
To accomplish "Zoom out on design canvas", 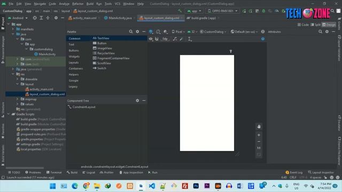I will tap(259, 141).
